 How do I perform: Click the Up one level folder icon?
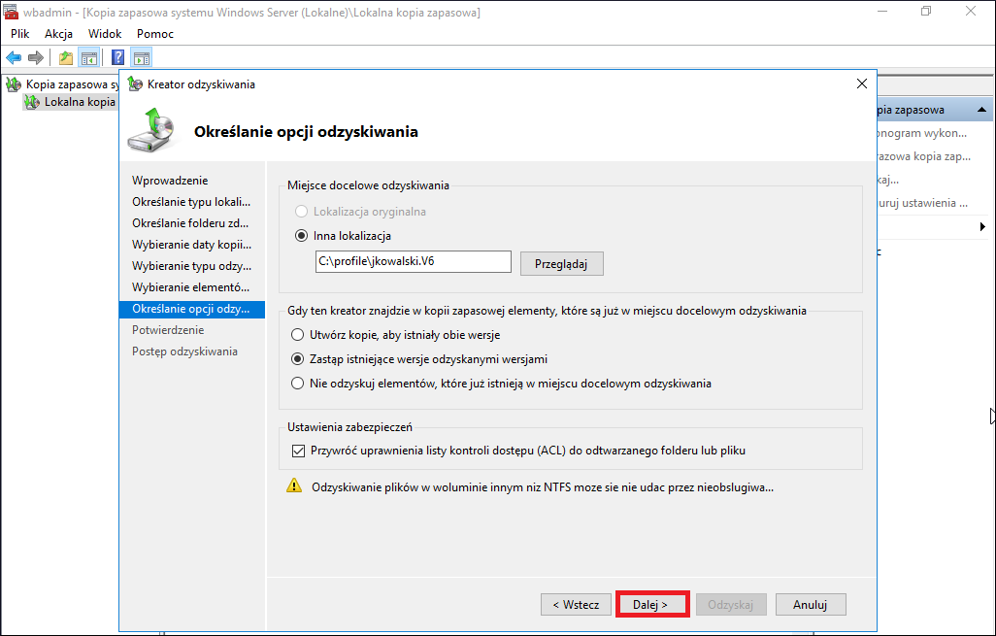66,58
